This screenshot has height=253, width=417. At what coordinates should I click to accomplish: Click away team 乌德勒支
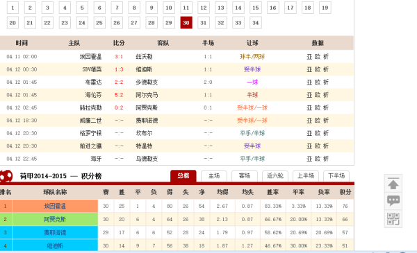(x=147, y=159)
